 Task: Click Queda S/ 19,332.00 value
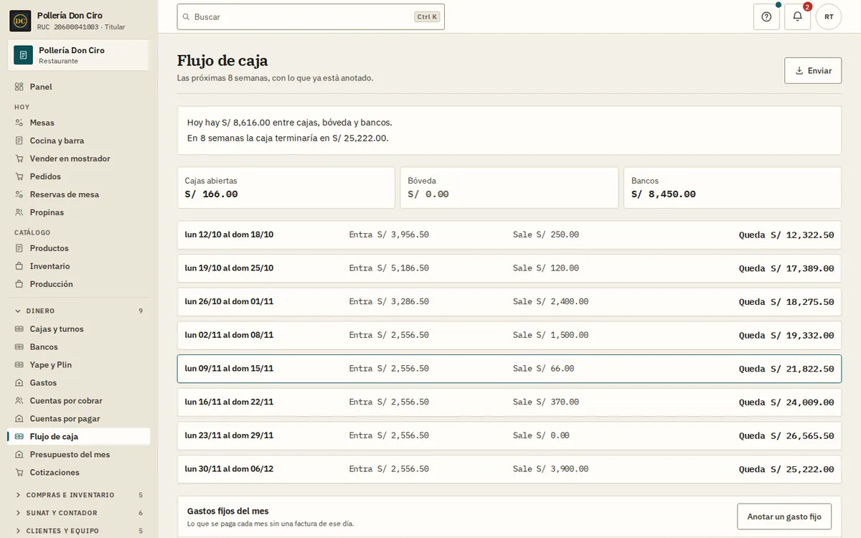(x=786, y=335)
